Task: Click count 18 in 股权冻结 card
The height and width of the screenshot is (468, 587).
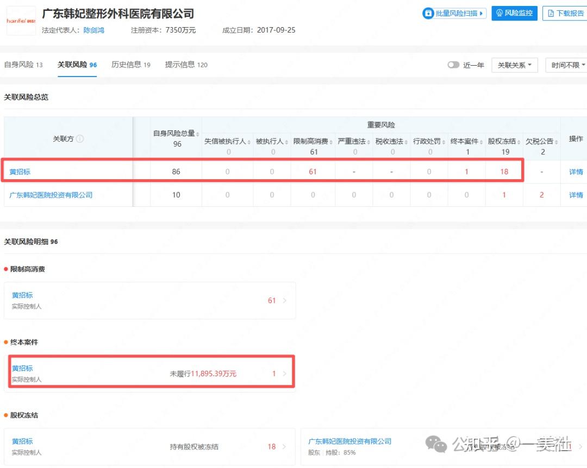Action: (x=272, y=447)
